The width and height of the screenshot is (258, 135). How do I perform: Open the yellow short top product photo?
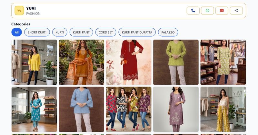[34, 62]
